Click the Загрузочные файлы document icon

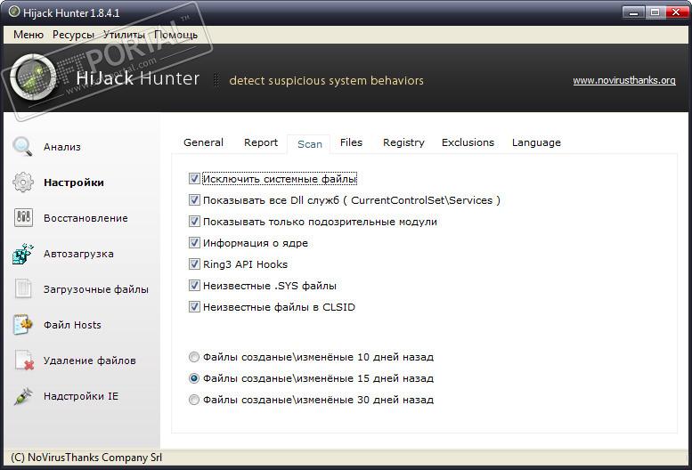pyautogui.click(x=23, y=288)
